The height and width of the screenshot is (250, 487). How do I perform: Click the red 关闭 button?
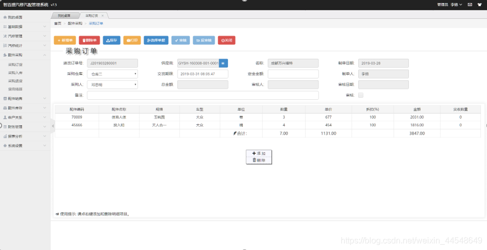227,40
